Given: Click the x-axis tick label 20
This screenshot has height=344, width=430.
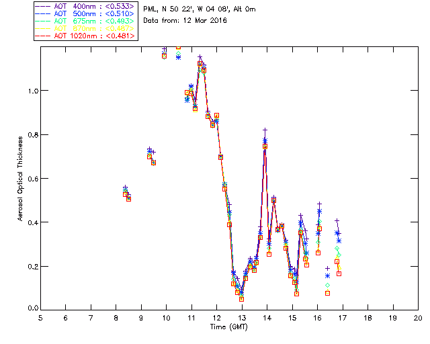Looking at the screenshot, I should [x=418, y=318].
